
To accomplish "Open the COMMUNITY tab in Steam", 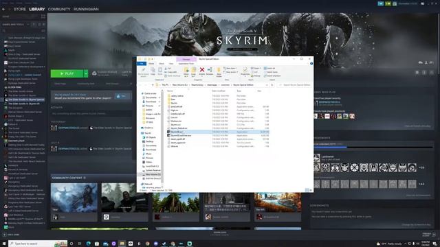I will 59,9.
